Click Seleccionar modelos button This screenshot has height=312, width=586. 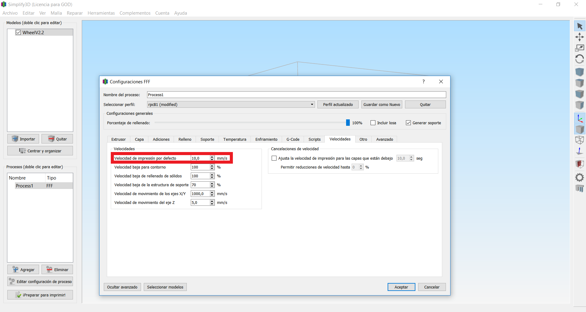coord(165,287)
